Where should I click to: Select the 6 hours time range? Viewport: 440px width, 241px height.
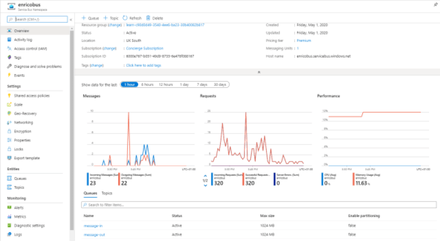point(147,85)
